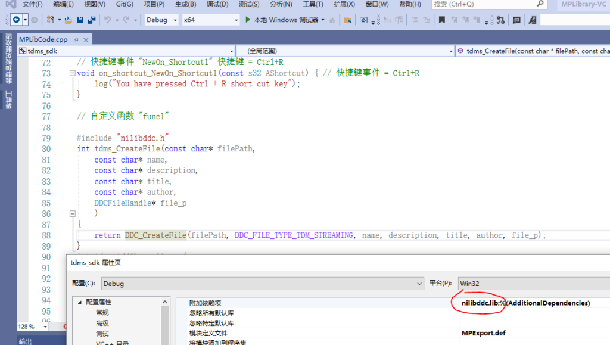Open a file using the Open icon
Viewport: 610px width, 345px height.
67,19
